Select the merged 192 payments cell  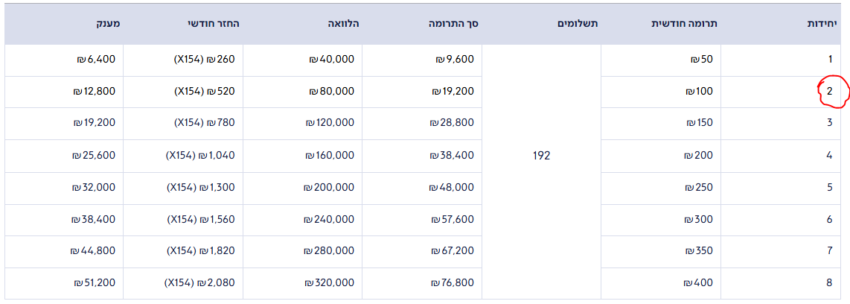541,156
